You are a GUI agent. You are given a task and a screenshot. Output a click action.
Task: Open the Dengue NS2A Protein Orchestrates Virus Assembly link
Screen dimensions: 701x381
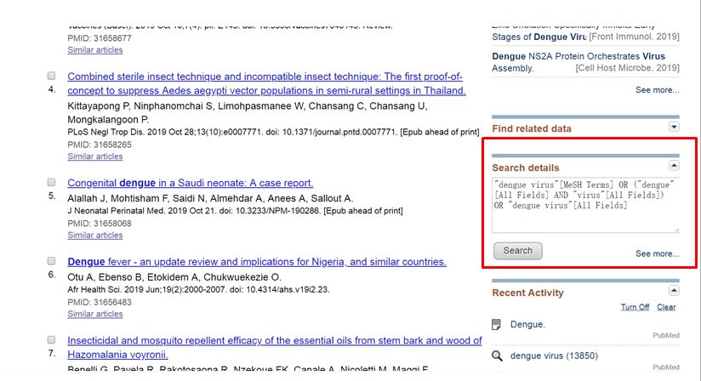pyautogui.click(x=578, y=62)
